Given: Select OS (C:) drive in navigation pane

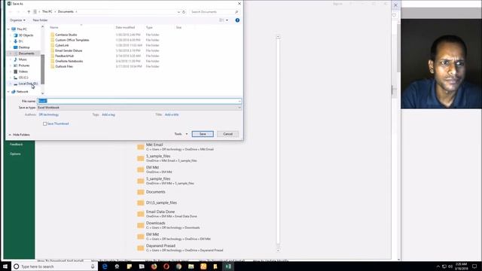Looking at the screenshot, I should (x=23, y=78).
